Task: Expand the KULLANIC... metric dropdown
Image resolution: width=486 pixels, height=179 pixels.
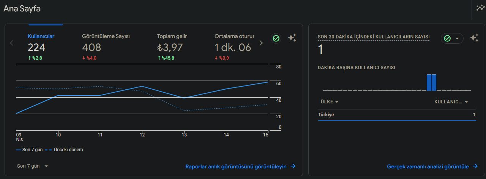Action: [x=451, y=102]
